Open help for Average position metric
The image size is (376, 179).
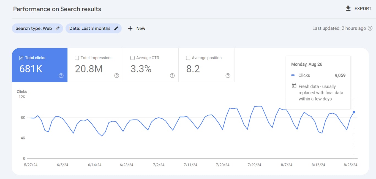pyautogui.click(x=228, y=75)
